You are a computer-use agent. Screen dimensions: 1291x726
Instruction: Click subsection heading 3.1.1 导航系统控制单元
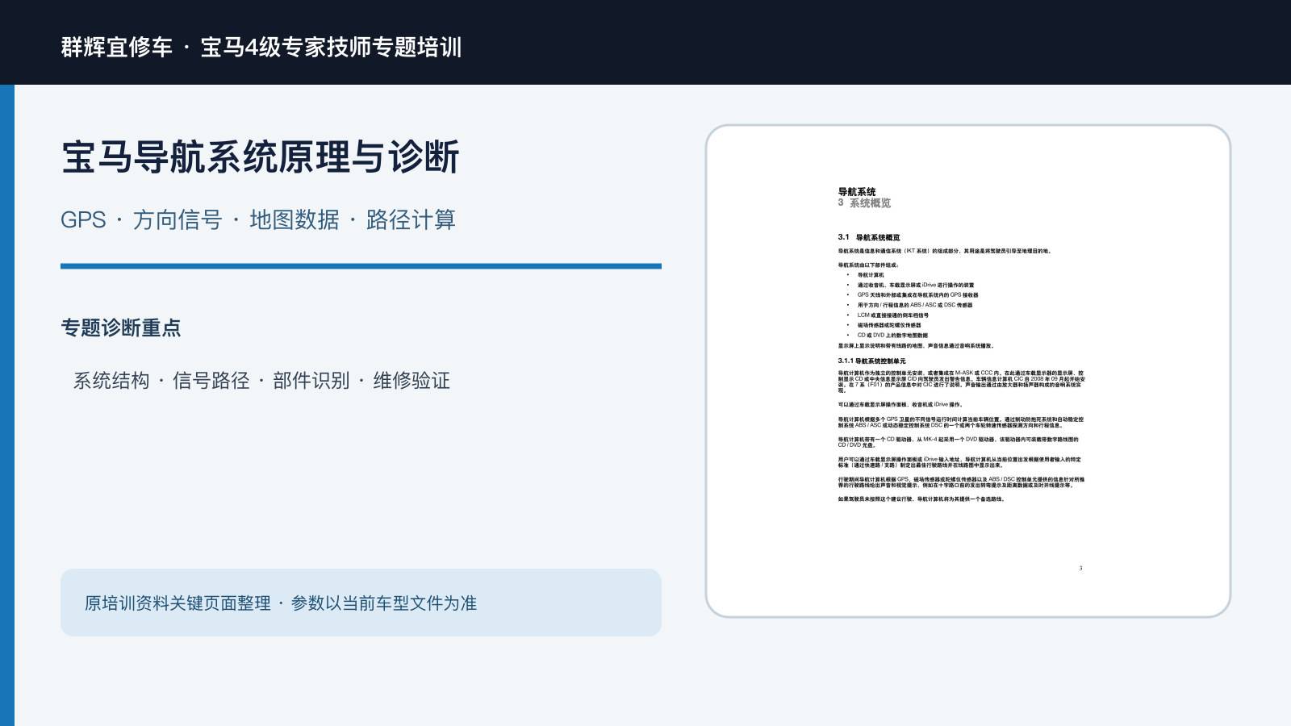tap(871, 361)
